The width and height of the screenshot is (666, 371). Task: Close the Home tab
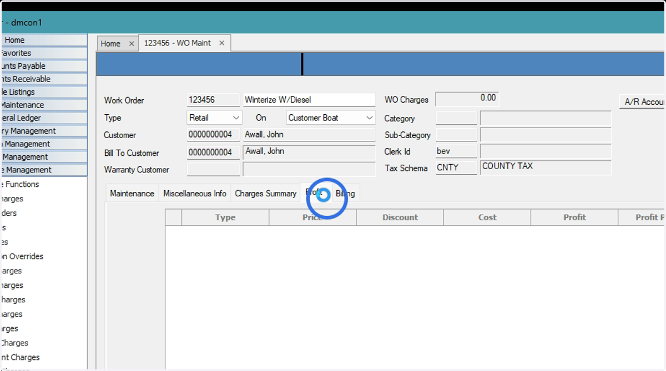click(x=132, y=43)
